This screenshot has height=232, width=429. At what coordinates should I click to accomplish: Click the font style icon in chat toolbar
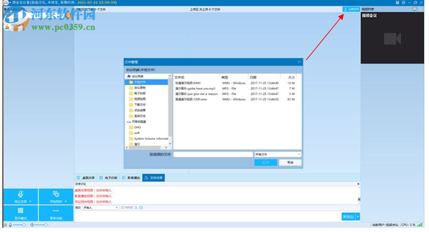tap(136, 208)
